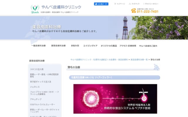Select CO2ウルトラパルスレーザー sidebar entry
Screen dimensions: 188x117
click(43, 104)
